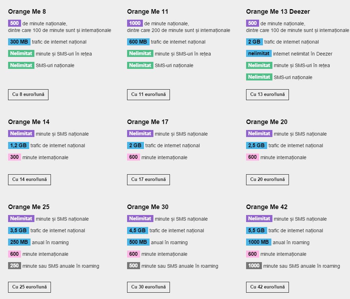This screenshot has width=350, height=299.
Task: Select the "Cu 25 euro/lună" button
Action: [29, 287]
